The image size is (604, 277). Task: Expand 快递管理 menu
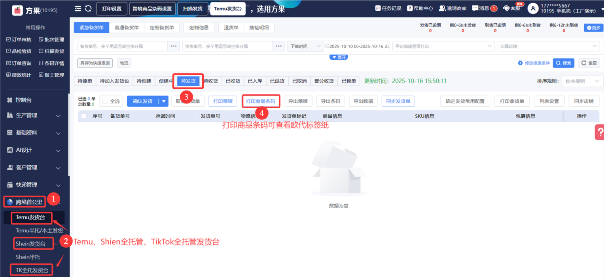pyautogui.click(x=34, y=185)
